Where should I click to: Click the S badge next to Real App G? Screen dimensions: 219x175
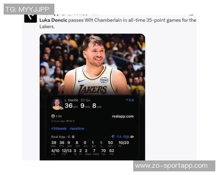73,137
